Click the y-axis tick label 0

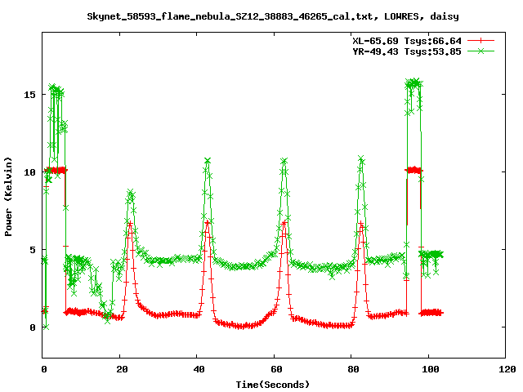pos(33,327)
